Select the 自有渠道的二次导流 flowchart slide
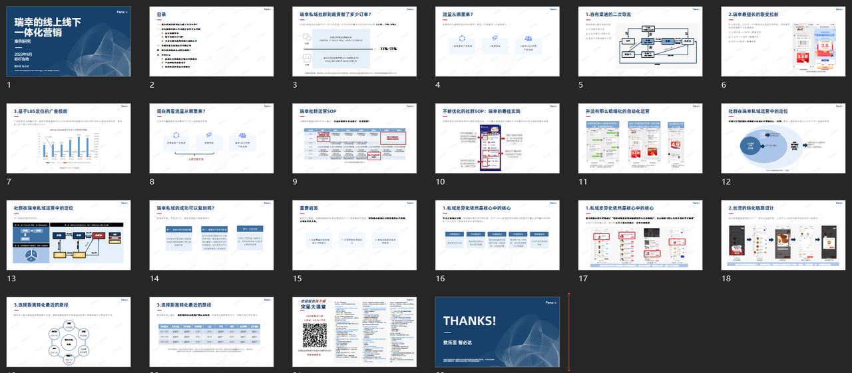 tap(640, 41)
